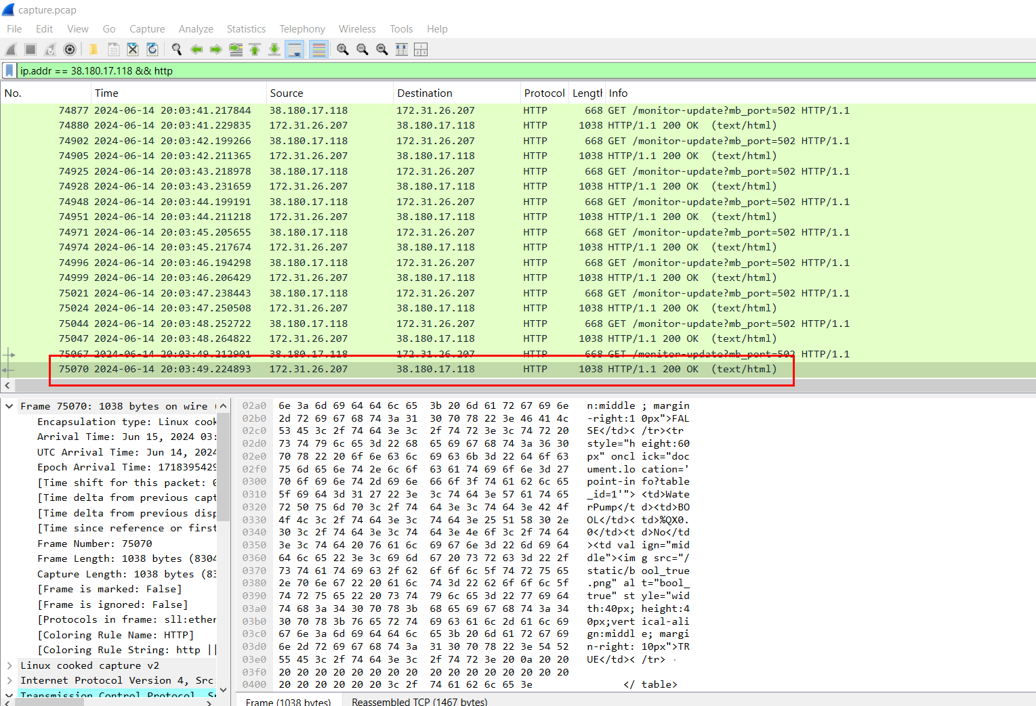Screen dimensions: 1036x706
Task: Go to previous packet with left arrow
Action: point(196,49)
